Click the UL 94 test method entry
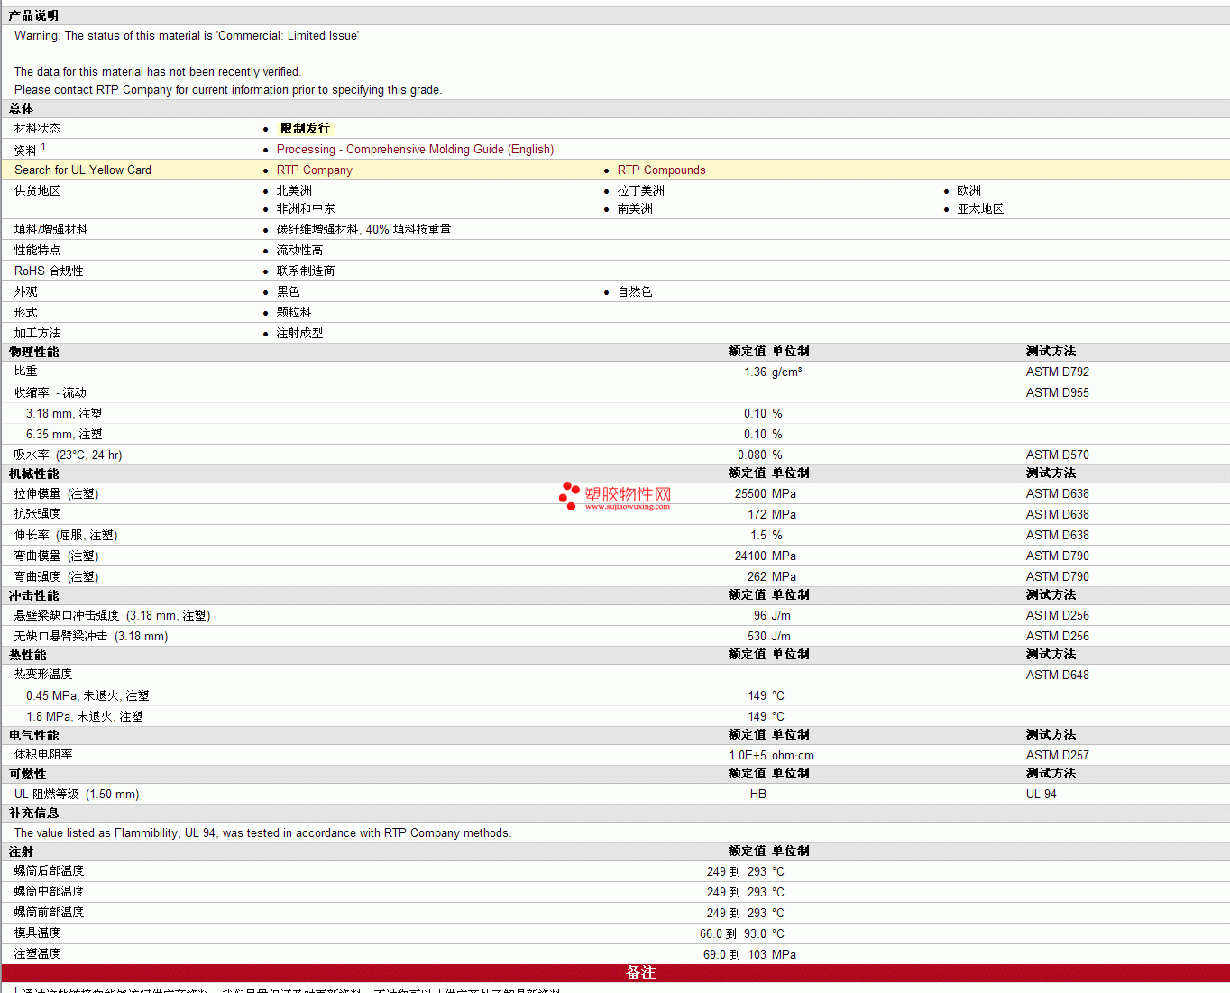 tap(1041, 795)
